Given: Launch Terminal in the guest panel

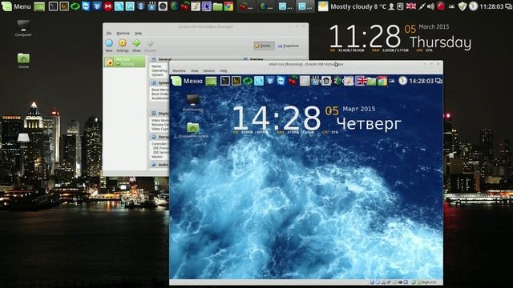Looking at the screenshot, I should (225, 81).
